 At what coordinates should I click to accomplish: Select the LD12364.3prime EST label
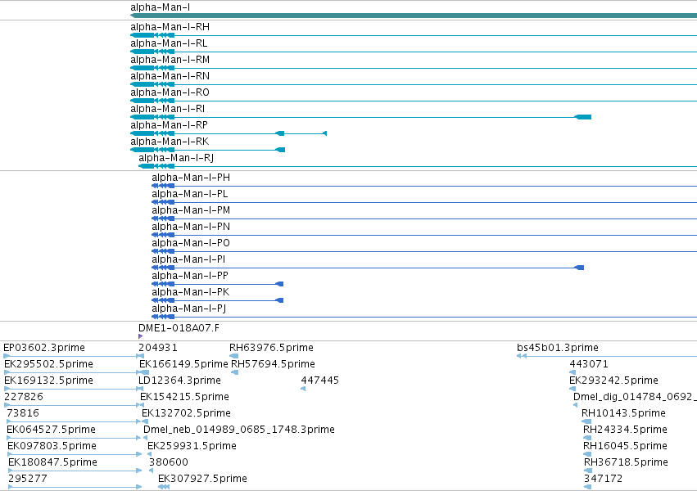[x=179, y=381]
